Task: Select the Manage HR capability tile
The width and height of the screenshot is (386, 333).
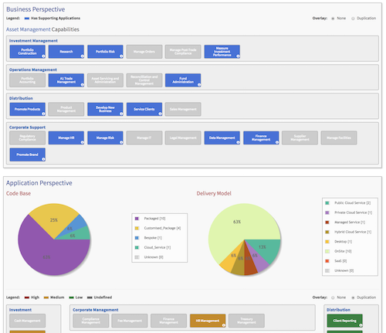Action: pyautogui.click(x=66, y=138)
